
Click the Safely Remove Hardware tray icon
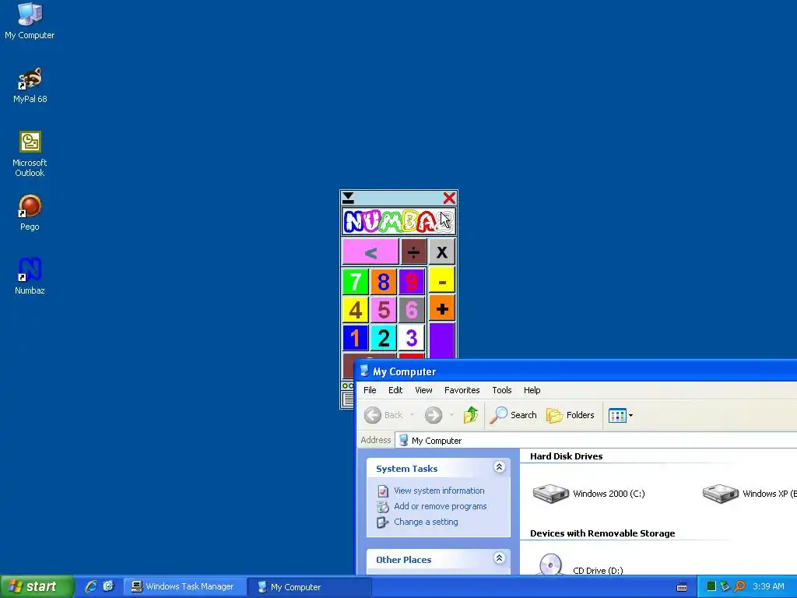[725, 586]
